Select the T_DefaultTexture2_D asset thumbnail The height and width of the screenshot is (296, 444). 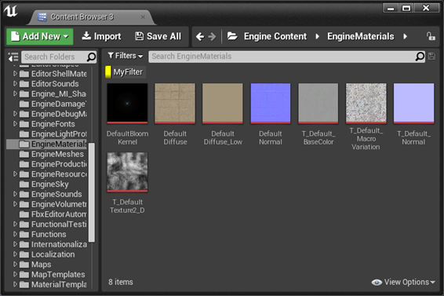tap(127, 172)
